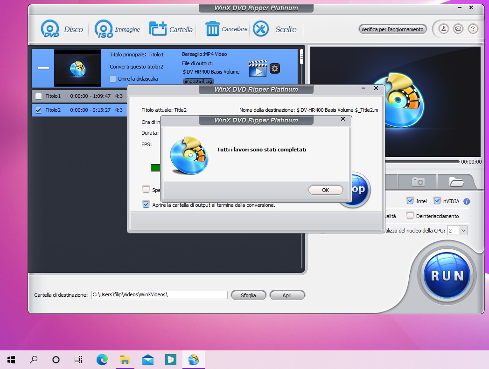Open the Scelte options tool

(274, 29)
